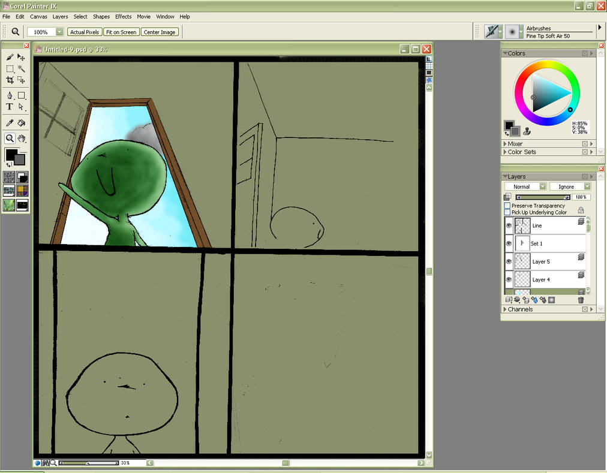Select the Text tool
Image resolution: width=607 pixels, height=473 pixels.
point(10,107)
